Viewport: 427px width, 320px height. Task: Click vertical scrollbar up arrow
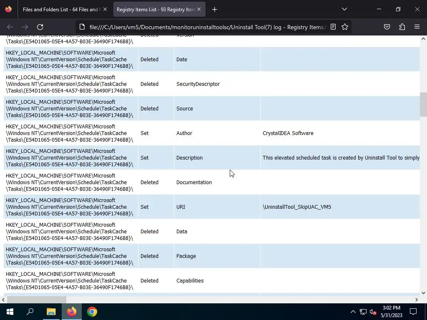[423, 39]
